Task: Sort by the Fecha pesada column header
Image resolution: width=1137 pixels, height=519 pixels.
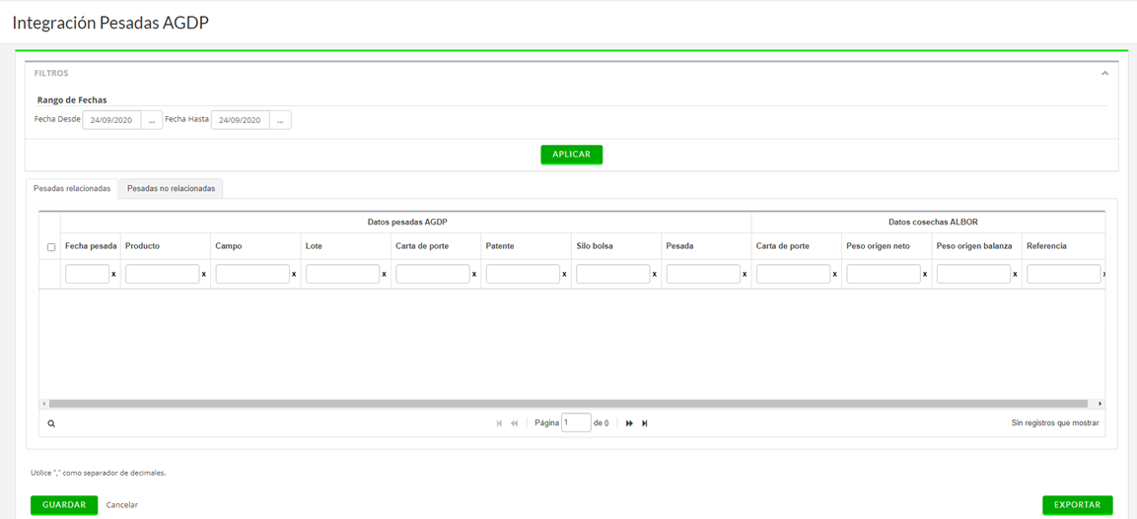Action: click(91, 246)
